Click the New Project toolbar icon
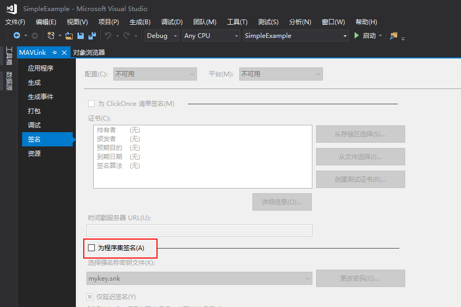Screen dimensions: 461x307 click(51, 36)
